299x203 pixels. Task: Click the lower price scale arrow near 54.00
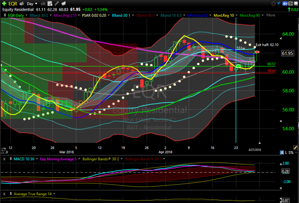tap(280, 121)
